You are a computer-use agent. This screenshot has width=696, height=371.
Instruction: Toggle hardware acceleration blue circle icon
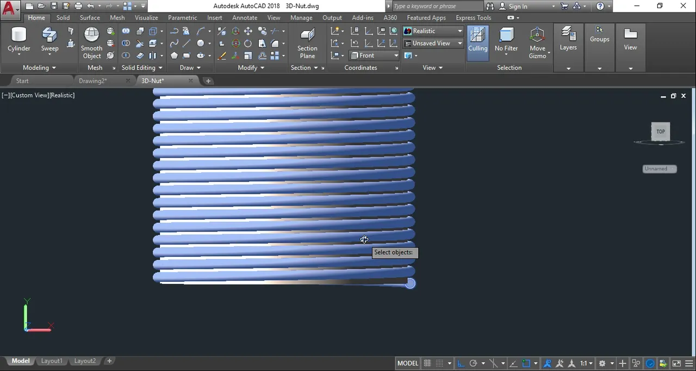coord(650,363)
